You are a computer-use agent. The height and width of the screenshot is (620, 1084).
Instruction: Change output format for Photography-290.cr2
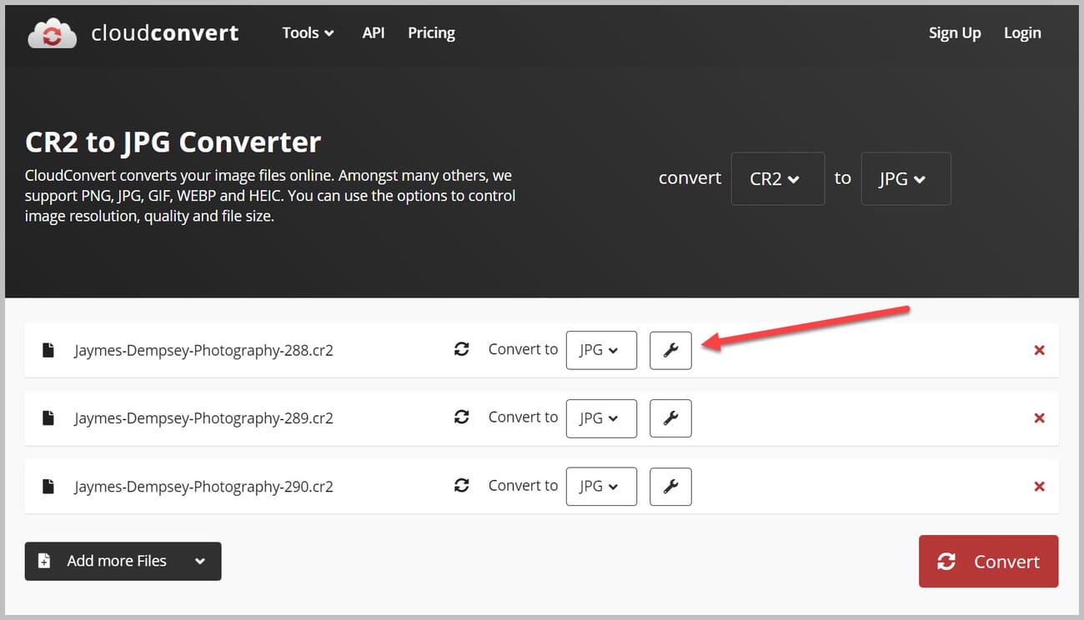coord(601,487)
